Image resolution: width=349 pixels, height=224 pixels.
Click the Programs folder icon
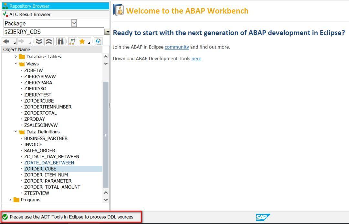(16, 200)
